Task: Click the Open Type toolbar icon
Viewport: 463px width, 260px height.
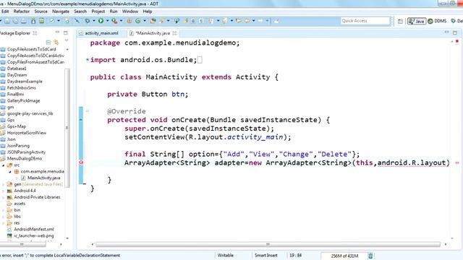Action: click(x=153, y=21)
